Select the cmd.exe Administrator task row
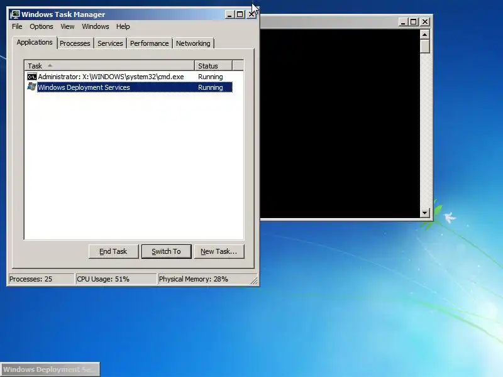The height and width of the screenshot is (377, 503). [130, 77]
